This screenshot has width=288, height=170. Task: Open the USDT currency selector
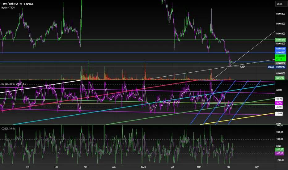click(x=281, y=4)
